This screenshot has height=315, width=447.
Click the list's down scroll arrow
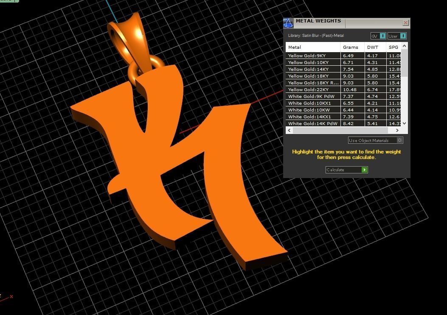[404, 123]
